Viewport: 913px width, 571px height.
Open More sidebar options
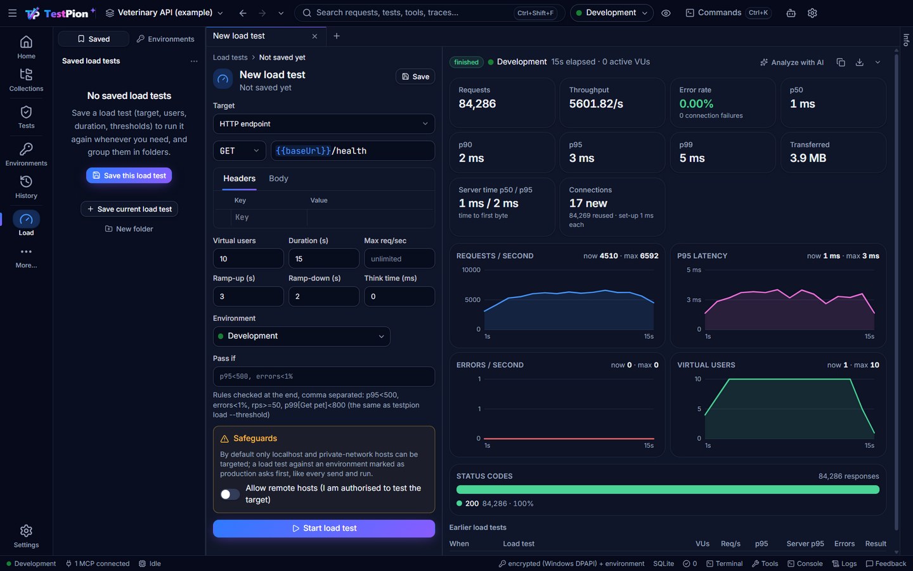[x=26, y=257]
